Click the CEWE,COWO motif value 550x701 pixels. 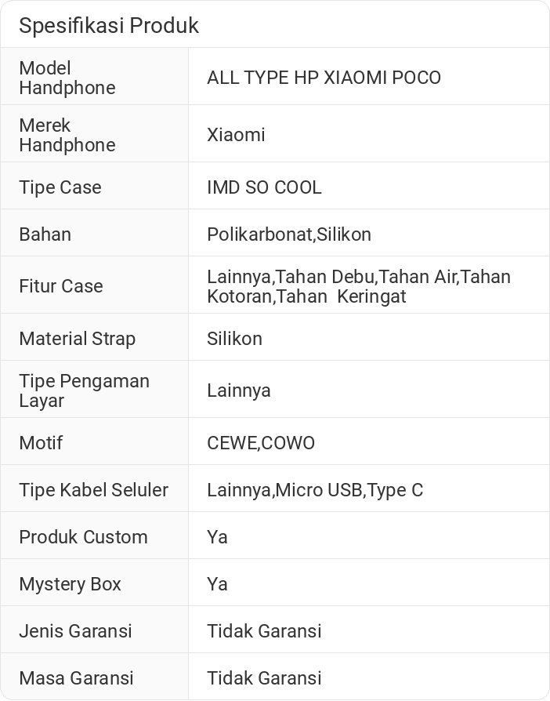(261, 443)
